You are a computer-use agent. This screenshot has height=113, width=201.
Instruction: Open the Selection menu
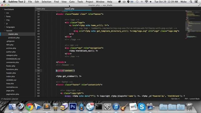click(x=46, y=2)
